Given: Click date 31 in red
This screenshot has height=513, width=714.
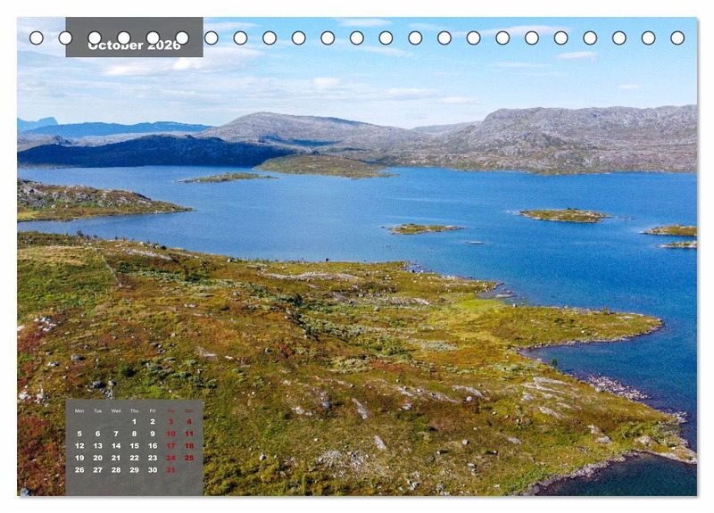Looking at the screenshot, I should 170,469.
